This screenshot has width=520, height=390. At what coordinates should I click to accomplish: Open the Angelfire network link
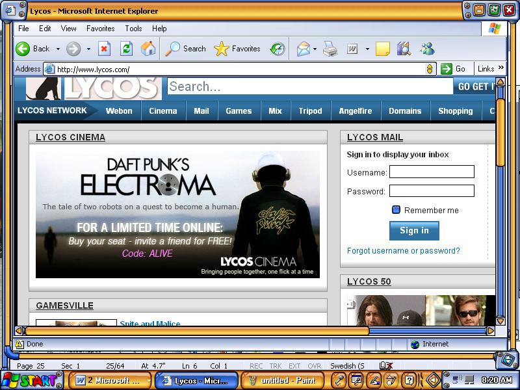pos(355,110)
